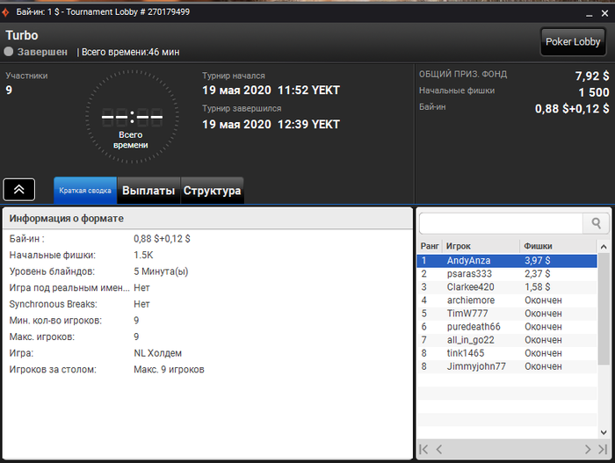Go to first page of players
This screenshot has height=463, width=615.
(x=423, y=449)
